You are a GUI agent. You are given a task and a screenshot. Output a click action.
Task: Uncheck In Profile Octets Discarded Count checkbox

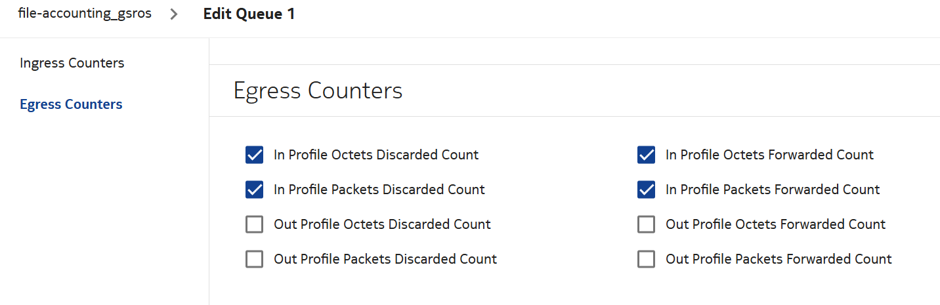tap(254, 155)
